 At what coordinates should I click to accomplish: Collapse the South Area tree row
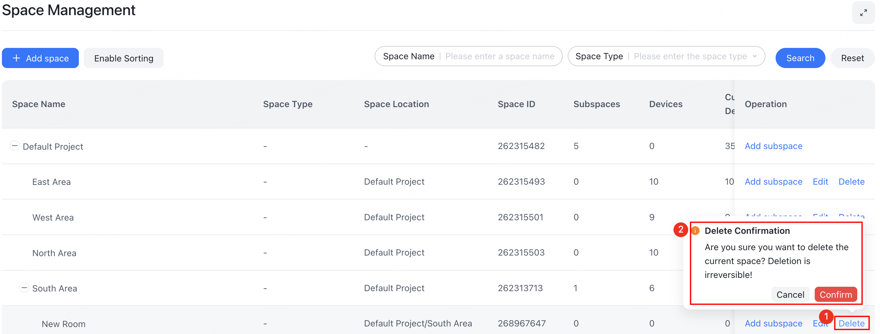pos(24,288)
